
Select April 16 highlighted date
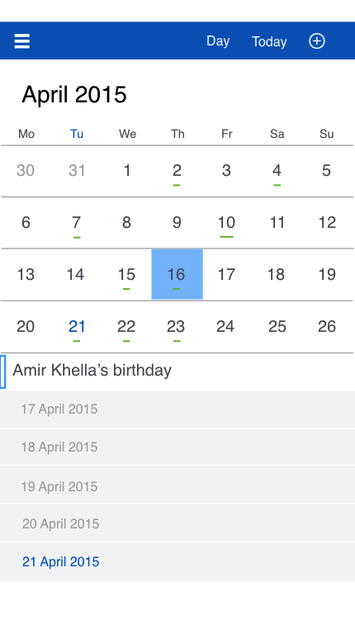point(177,275)
